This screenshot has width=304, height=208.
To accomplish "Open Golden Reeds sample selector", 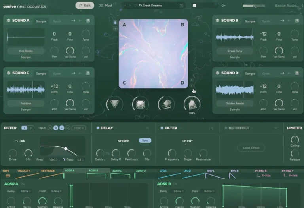I will pos(235,104).
